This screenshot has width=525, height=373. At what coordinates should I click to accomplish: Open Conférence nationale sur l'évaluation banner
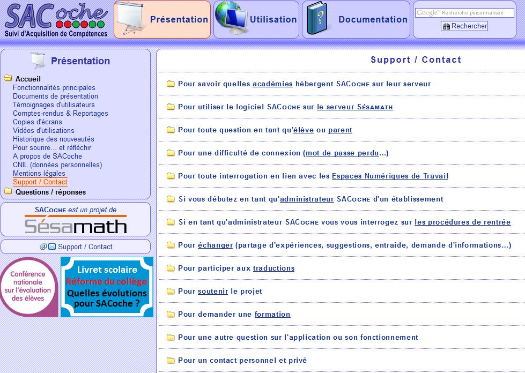tap(29, 287)
